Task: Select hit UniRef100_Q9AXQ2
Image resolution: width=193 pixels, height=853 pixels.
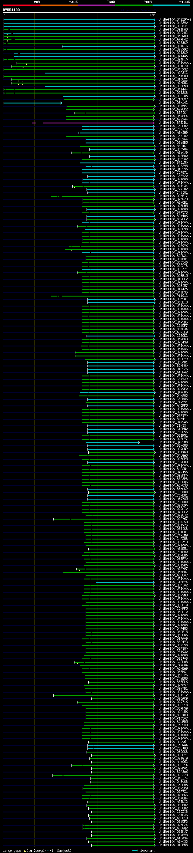Action: point(173,33)
